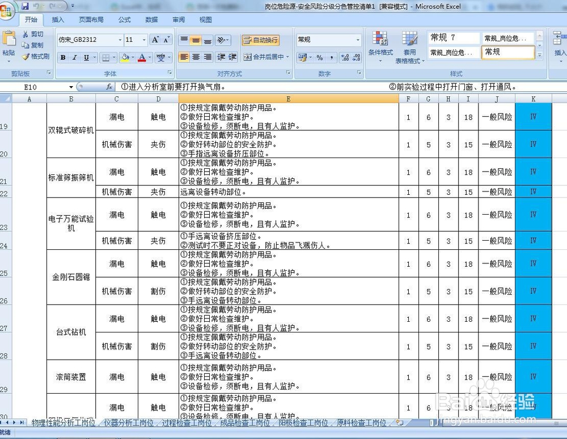Viewport: 567px width, 439px height.
Task: Select column E header
Action: click(x=289, y=99)
